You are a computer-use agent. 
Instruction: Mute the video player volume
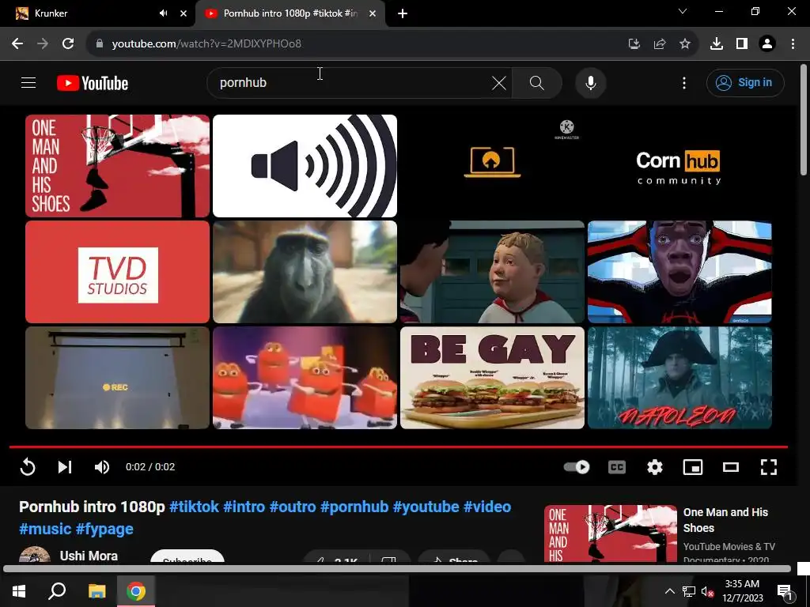pyautogui.click(x=102, y=467)
